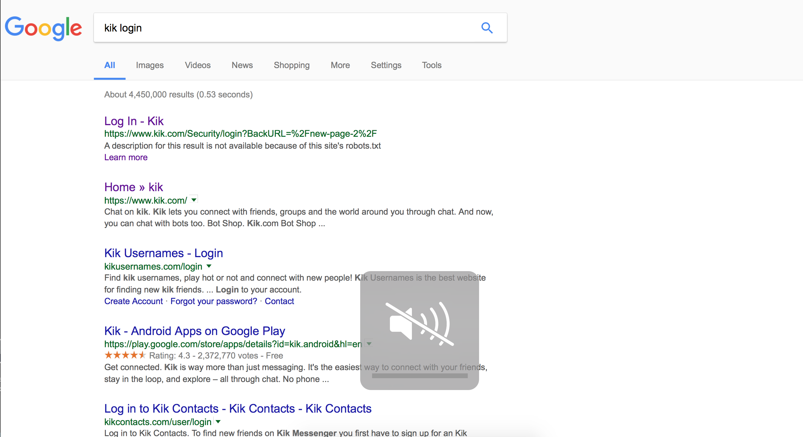Click the play.google.com store URL text

[x=233, y=344]
